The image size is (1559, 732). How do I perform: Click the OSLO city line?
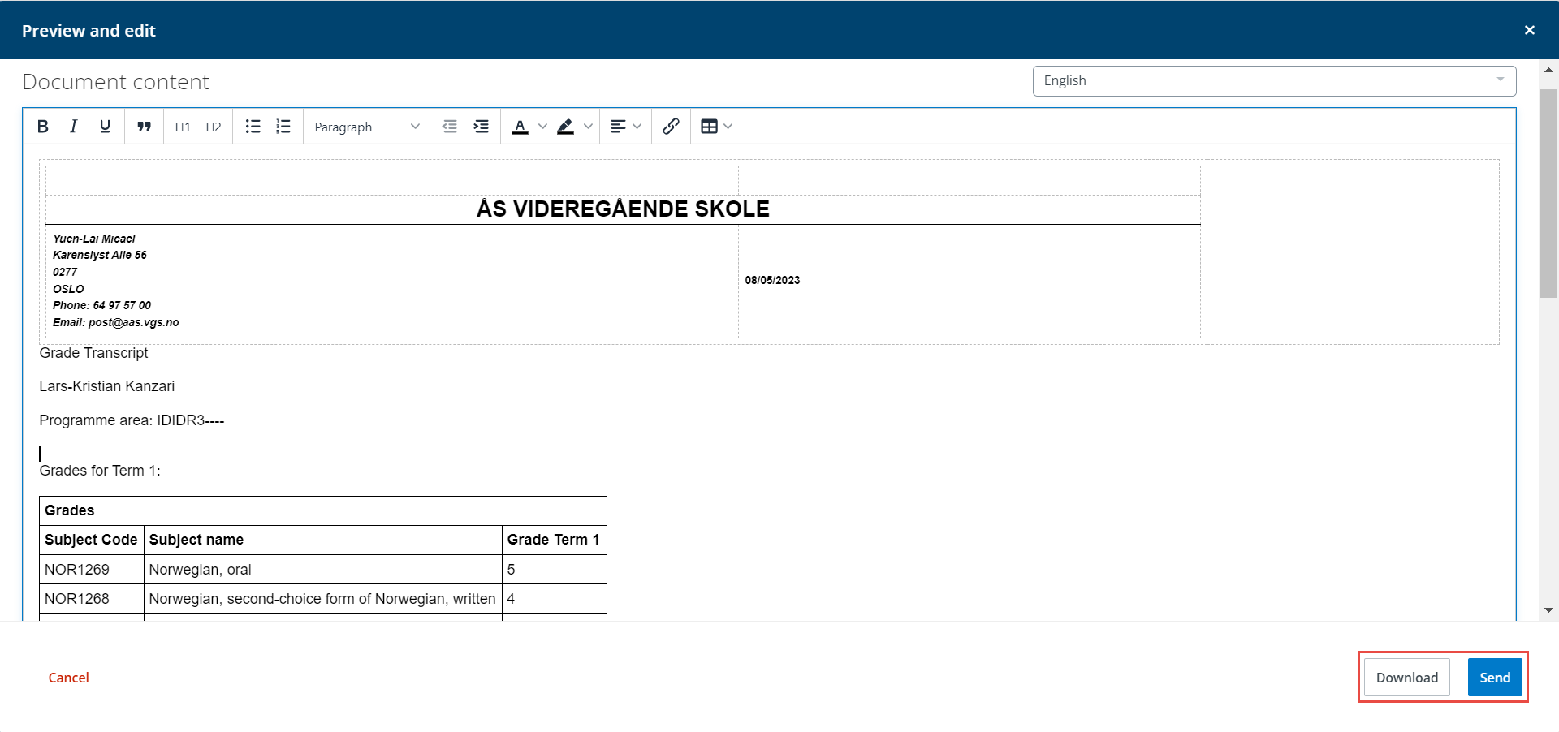(68, 289)
